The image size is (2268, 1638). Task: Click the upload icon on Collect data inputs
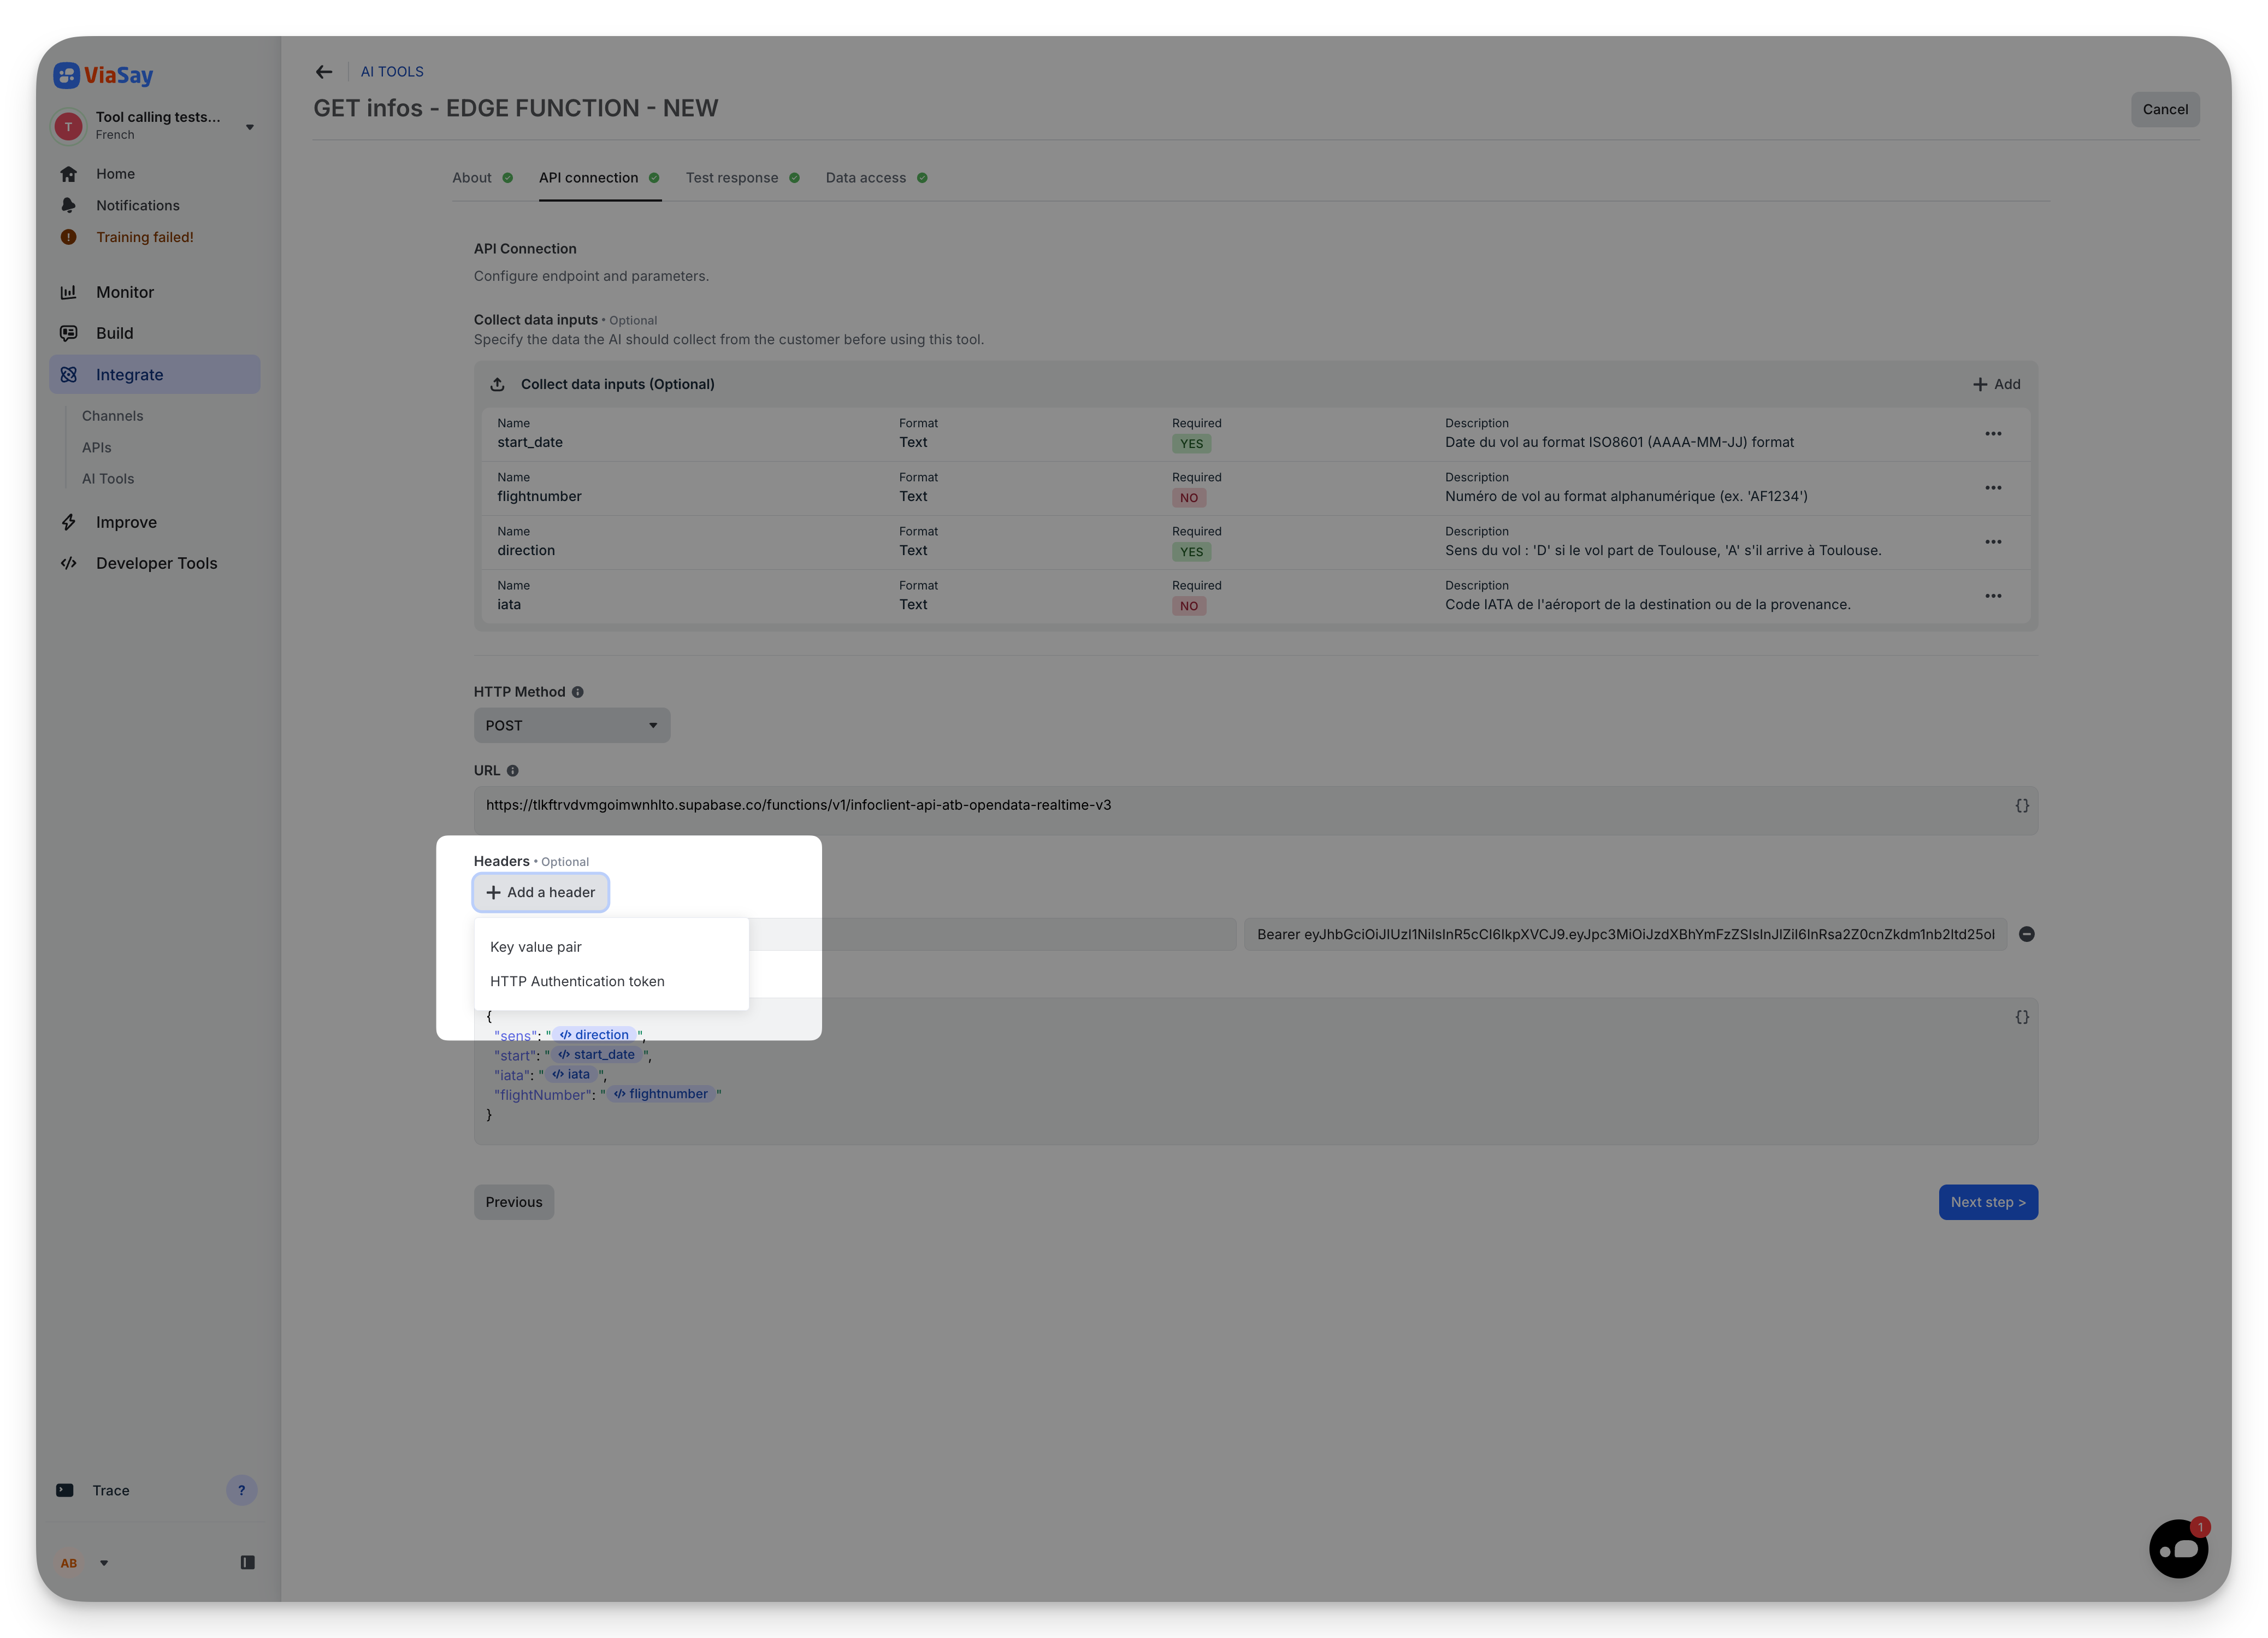pyautogui.click(x=497, y=383)
